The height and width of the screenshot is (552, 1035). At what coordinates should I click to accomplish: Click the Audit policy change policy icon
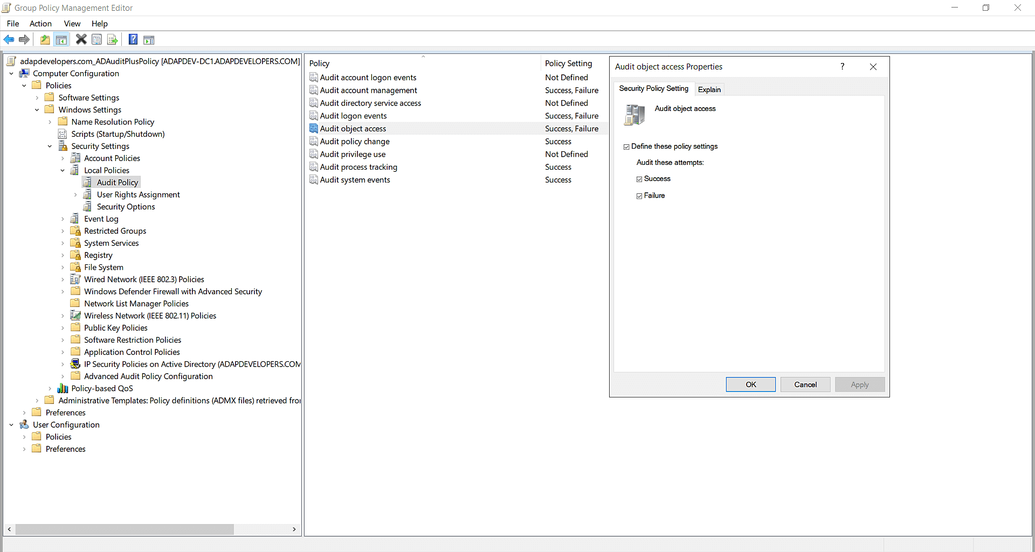pos(314,141)
